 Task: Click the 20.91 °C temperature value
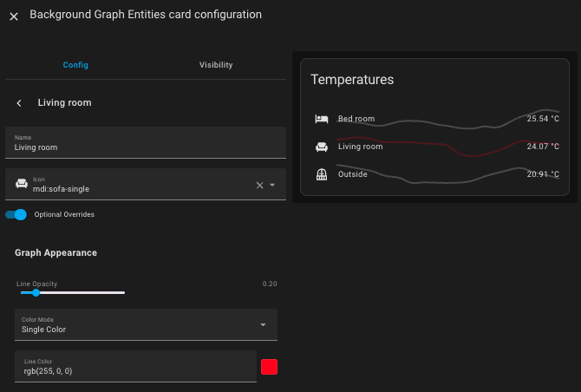click(543, 174)
